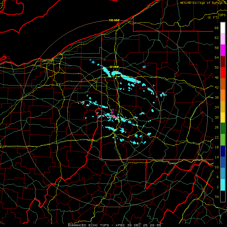Image resolution: width=227 pixels, height=227 pixels.
Task: Click the orange swatch at 42 kft
Action: [223, 95]
